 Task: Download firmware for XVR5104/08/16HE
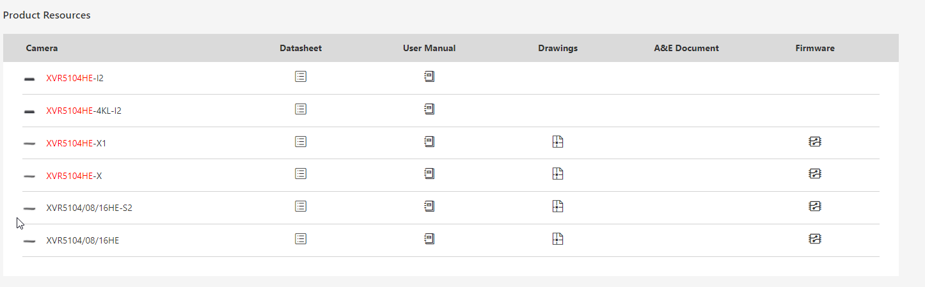tap(815, 239)
